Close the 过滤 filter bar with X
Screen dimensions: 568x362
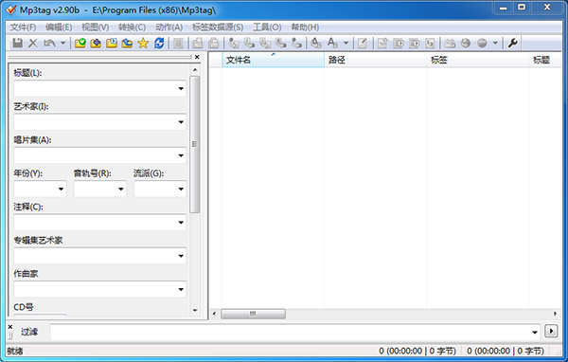point(10,327)
